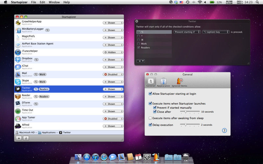Image resolution: width=263 pixels, height=164 pixels.
Task: Check the command-key condition in Twitter panel
Action: [x=138, y=40]
